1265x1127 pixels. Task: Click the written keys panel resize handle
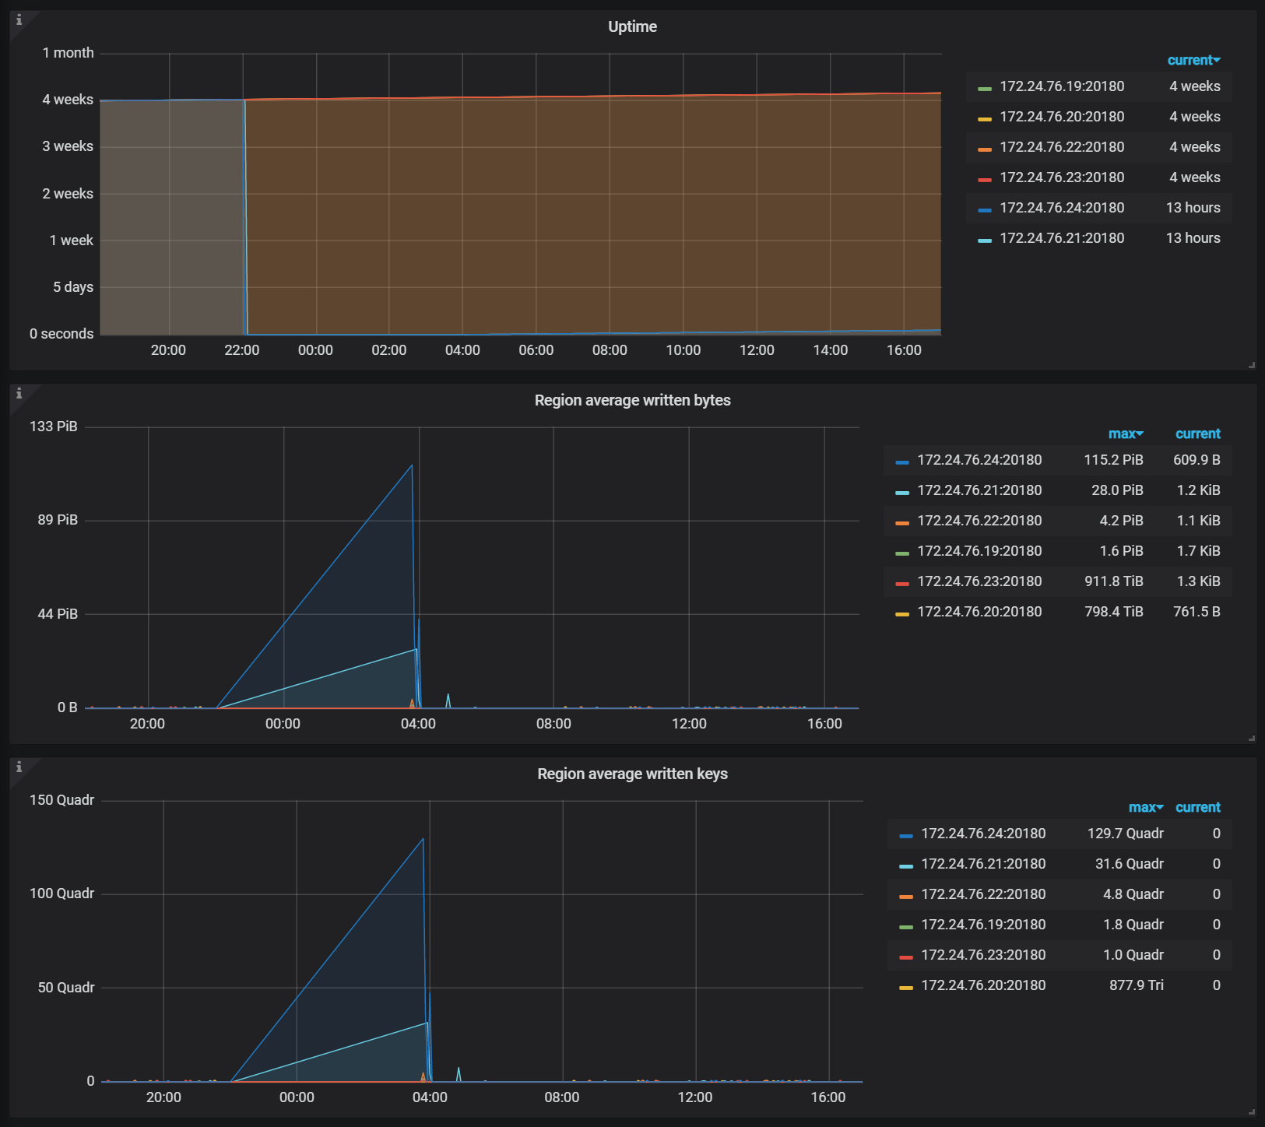click(1252, 1112)
